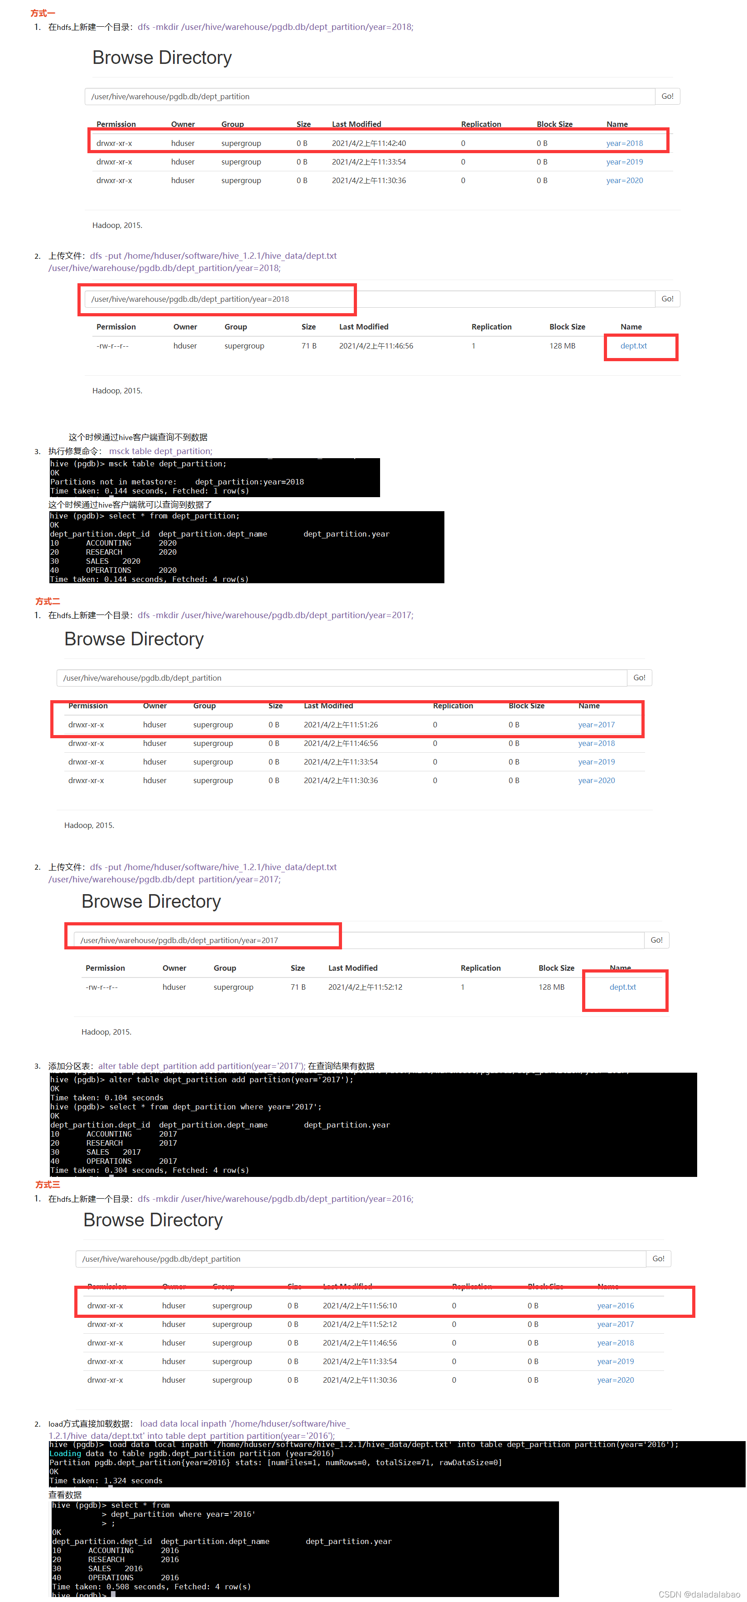Open year=2020 link in the four-folder listing
The height and width of the screenshot is (1602, 747).
point(597,780)
